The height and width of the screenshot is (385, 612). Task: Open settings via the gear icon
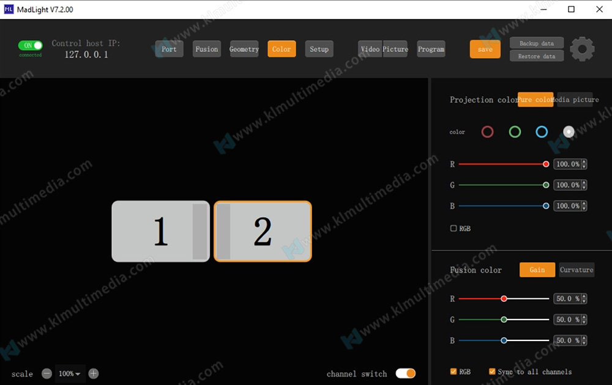click(x=582, y=49)
